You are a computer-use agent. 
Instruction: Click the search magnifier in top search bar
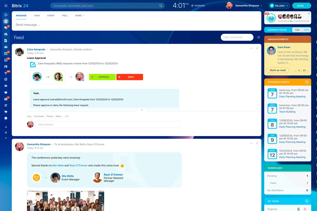coord(161,6)
